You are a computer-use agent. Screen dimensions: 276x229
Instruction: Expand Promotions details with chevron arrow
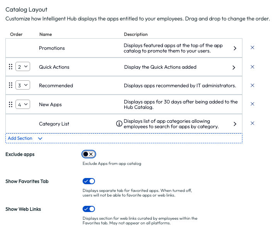coord(234,48)
